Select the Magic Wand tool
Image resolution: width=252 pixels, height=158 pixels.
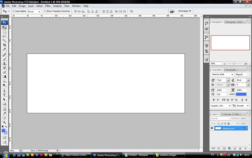click(5, 40)
